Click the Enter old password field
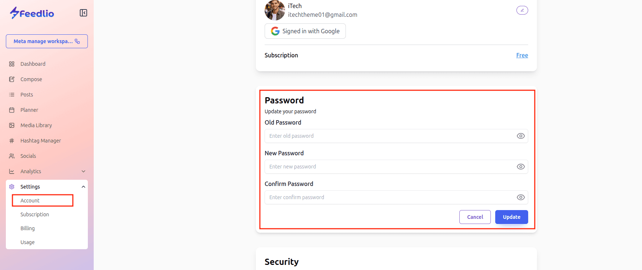This screenshot has width=642, height=270. 388,136
